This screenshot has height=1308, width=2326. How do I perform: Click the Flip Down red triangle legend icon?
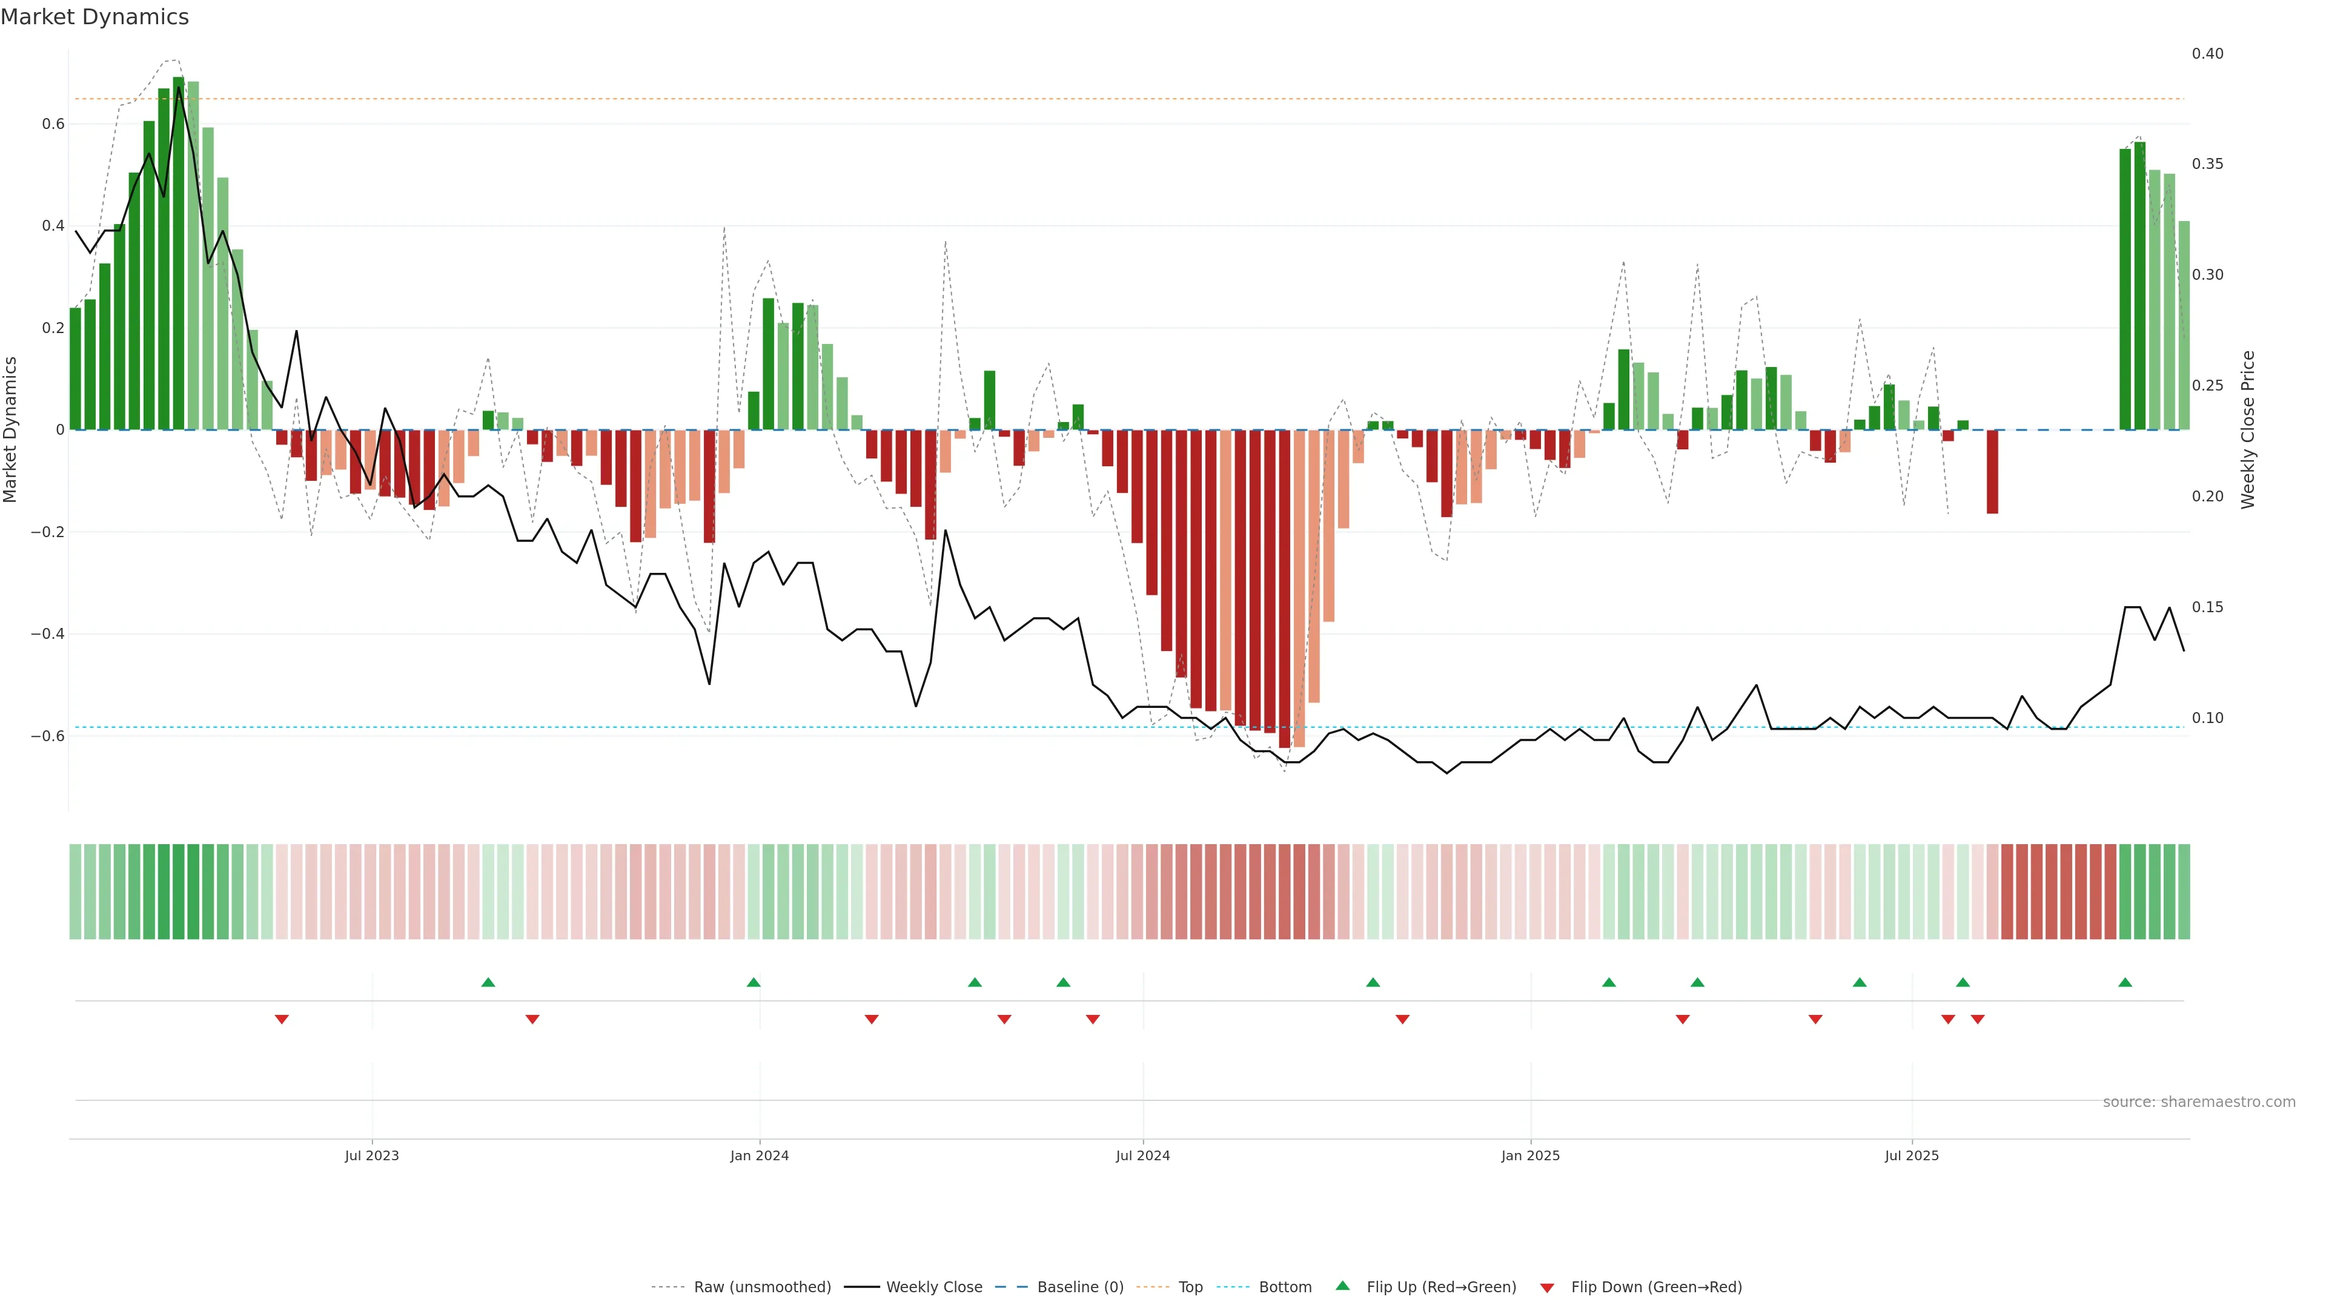[1547, 1288]
